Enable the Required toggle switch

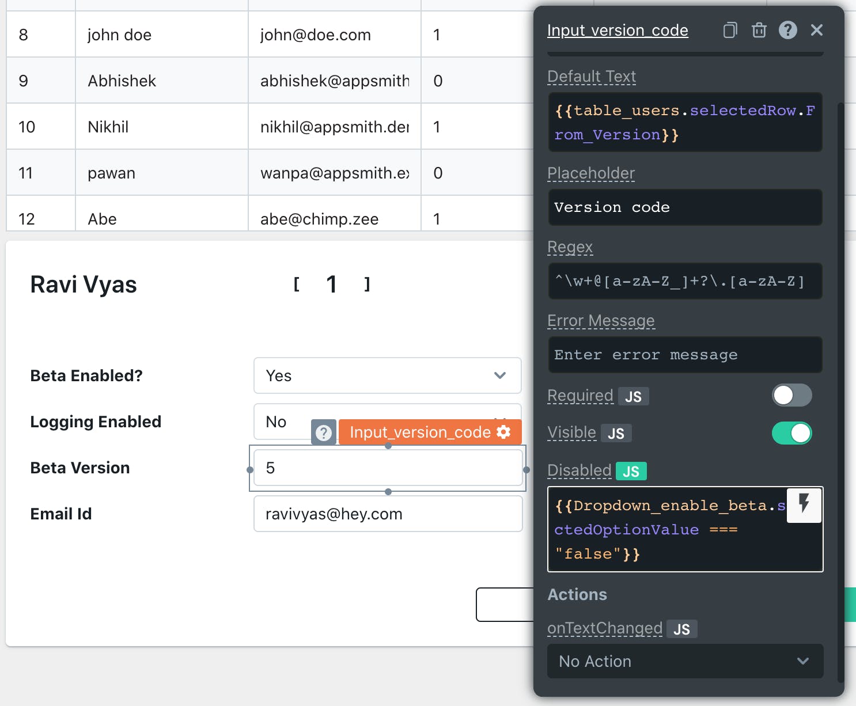point(791,396)
